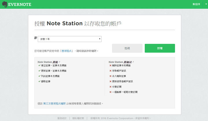Click the green check beside 更新記事、記事本及標籤

click(x=39, y=71)
